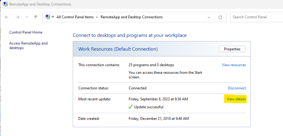Viewport: 283px width, 136px height.
Task: Click the 'Update successful' text
Action: click(149, 107)
